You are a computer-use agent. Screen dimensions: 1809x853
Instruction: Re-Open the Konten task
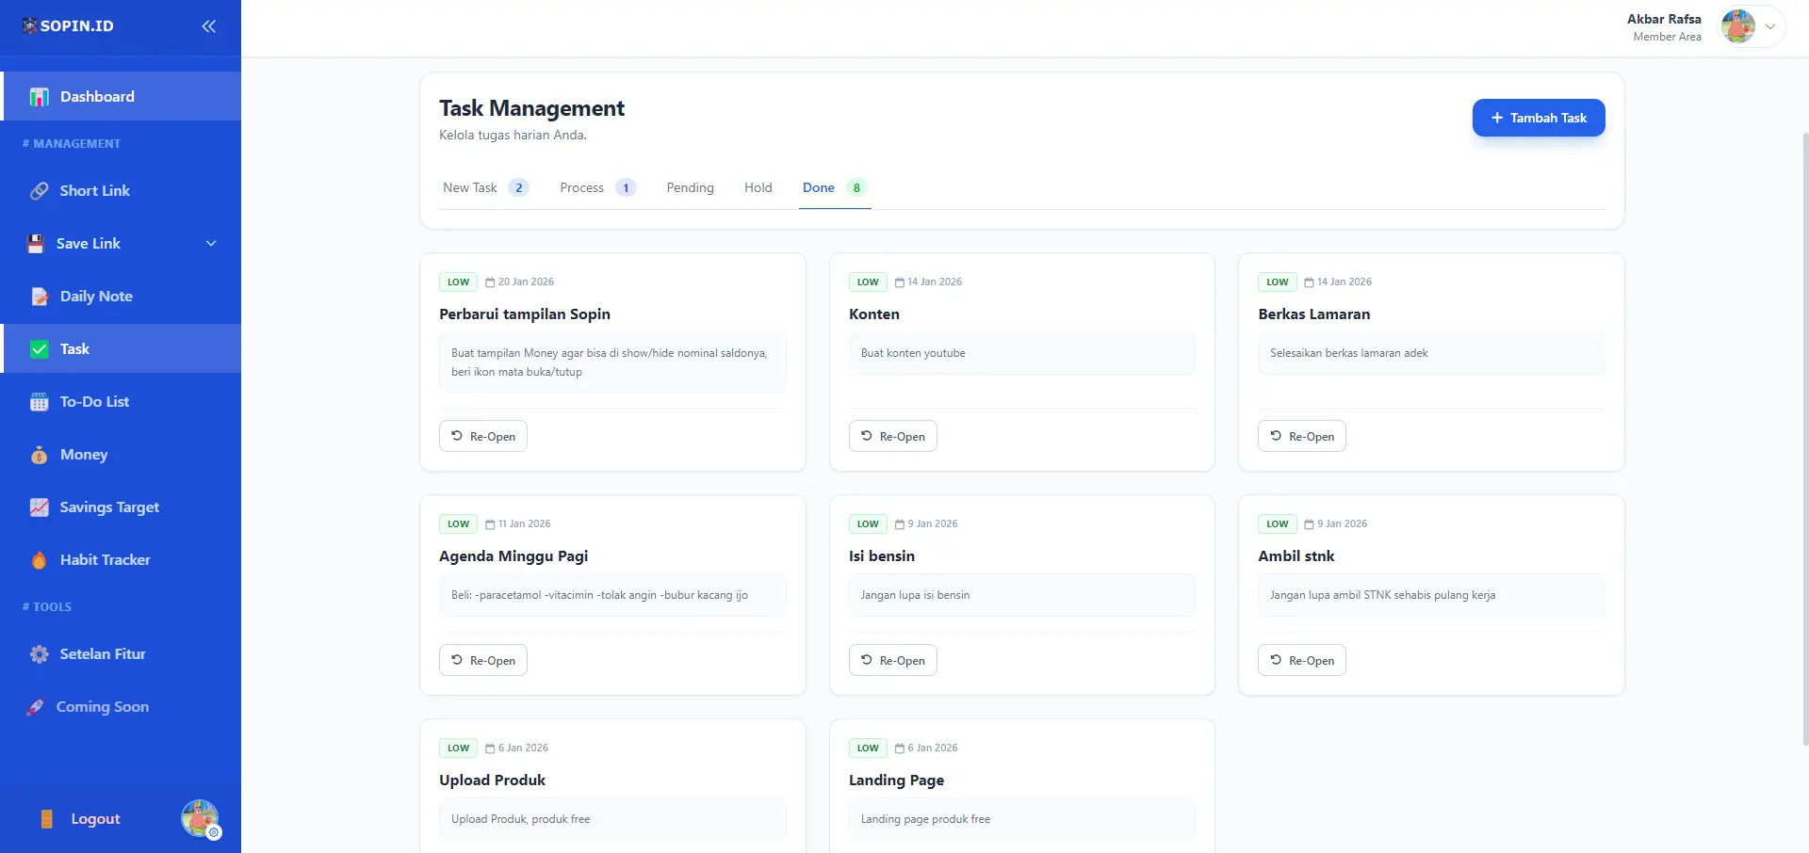(893, 437)
